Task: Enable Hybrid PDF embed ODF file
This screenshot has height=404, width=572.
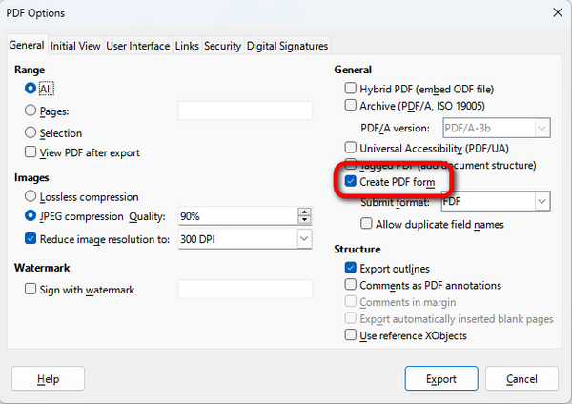Action: pyautogui.click(x=351, y=88)
